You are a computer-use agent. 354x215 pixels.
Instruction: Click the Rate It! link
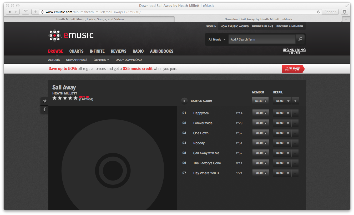(x=84, y=97)
